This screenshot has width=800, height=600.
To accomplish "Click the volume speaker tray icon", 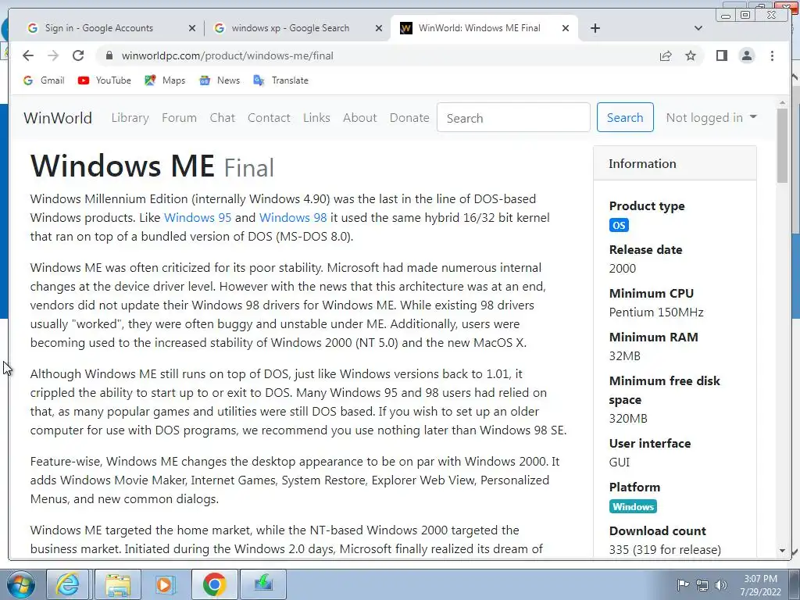I will 721,584.
